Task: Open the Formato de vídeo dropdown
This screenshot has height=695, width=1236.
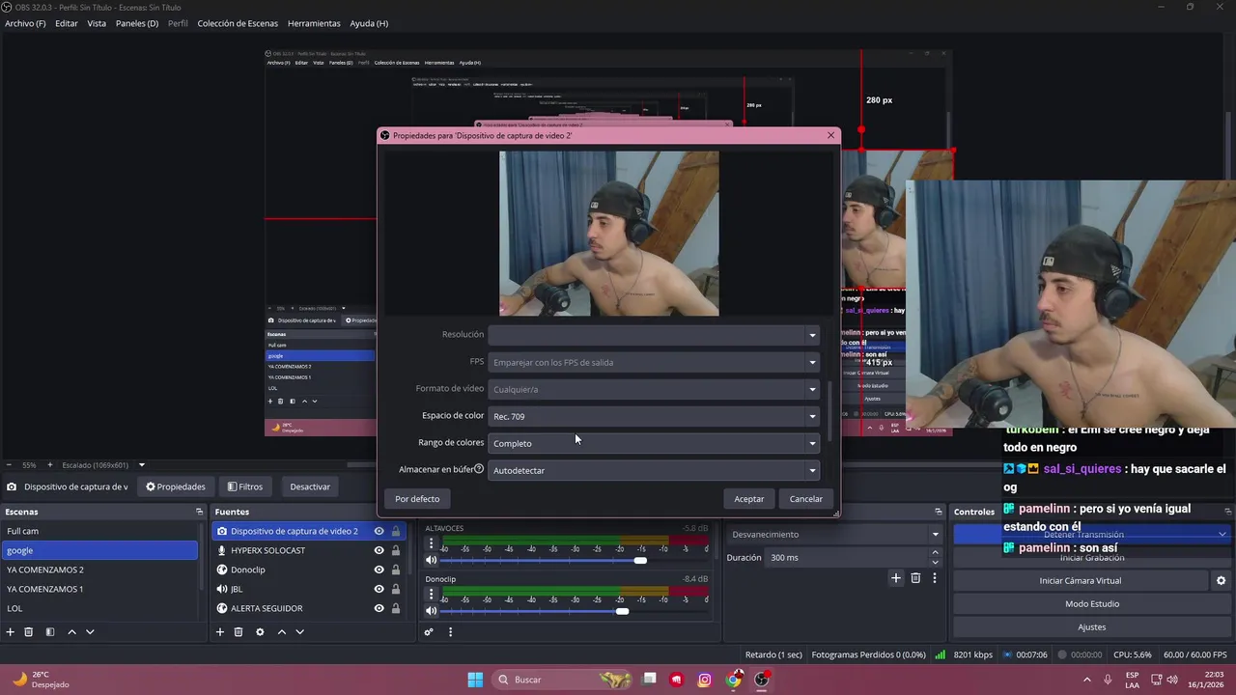Action: (x=654, y=389)
